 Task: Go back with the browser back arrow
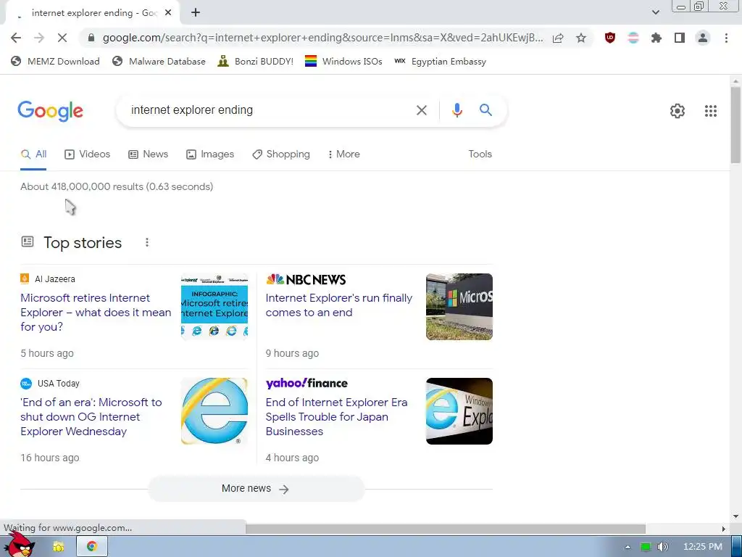[x=16, y=38]
